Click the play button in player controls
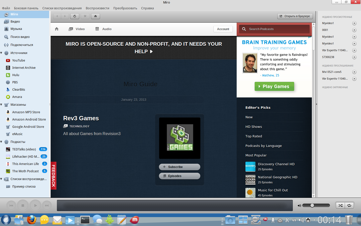Viewport: 361px width, 226px height. [x=35, y=206]
